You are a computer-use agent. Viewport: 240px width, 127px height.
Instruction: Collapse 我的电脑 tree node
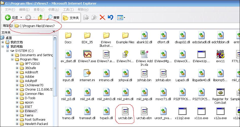point(3,46)
